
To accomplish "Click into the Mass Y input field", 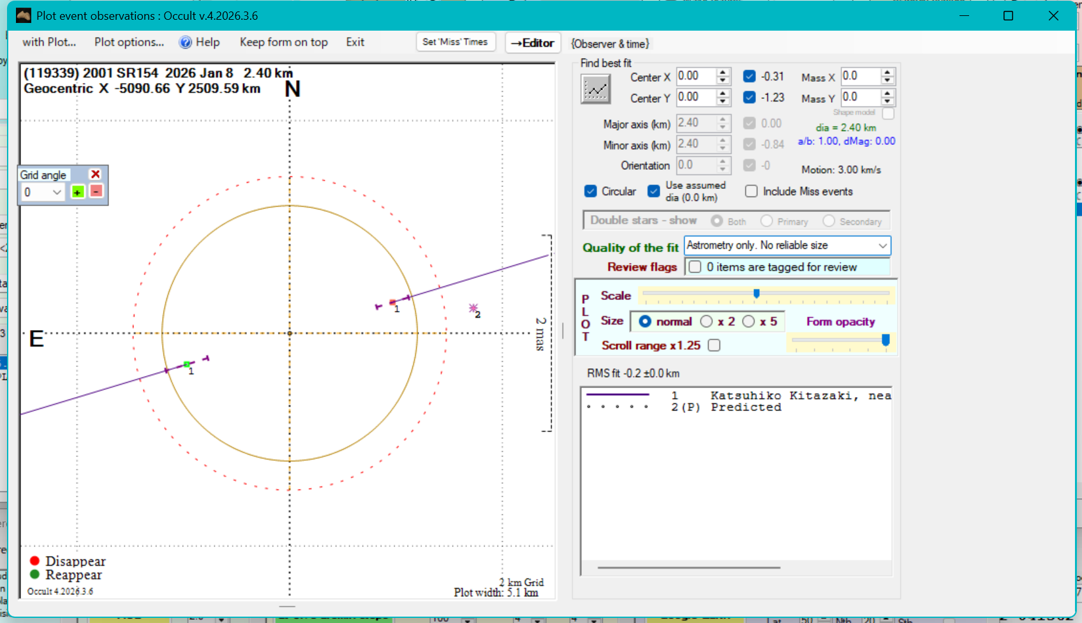I will (859, 97).
